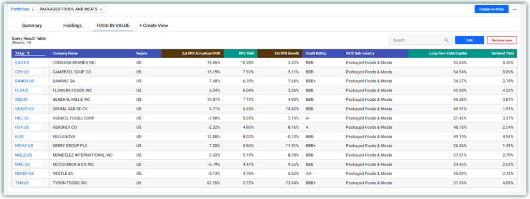
Task: Click the Company Name column header
Action: tap(65, 53)
